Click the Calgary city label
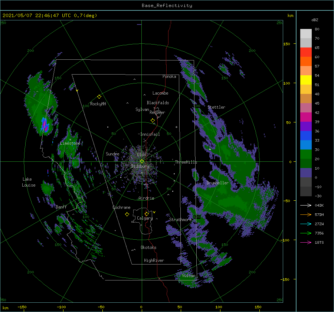This screenshot has width=334, height=312. tap(145, 218)
